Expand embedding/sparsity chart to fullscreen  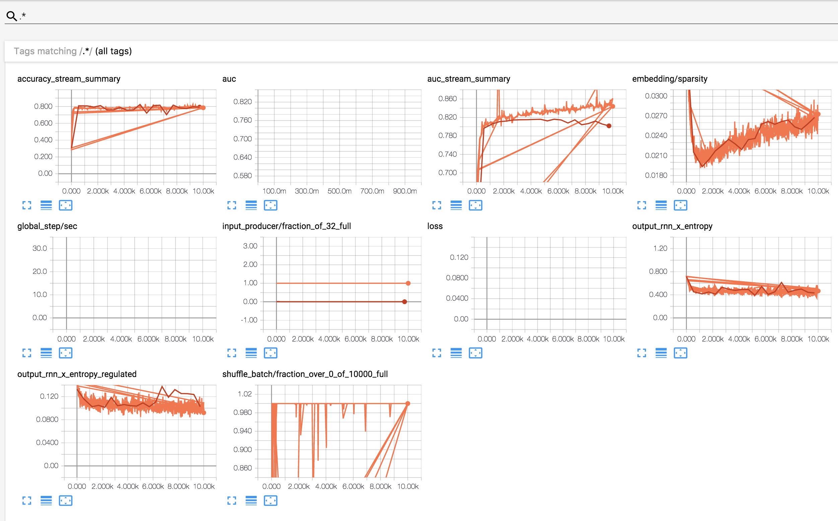pos(642,205)
